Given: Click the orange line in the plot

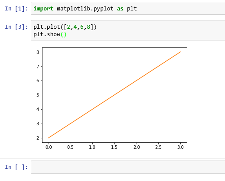Looking at the screenshot, I should 114,95.
